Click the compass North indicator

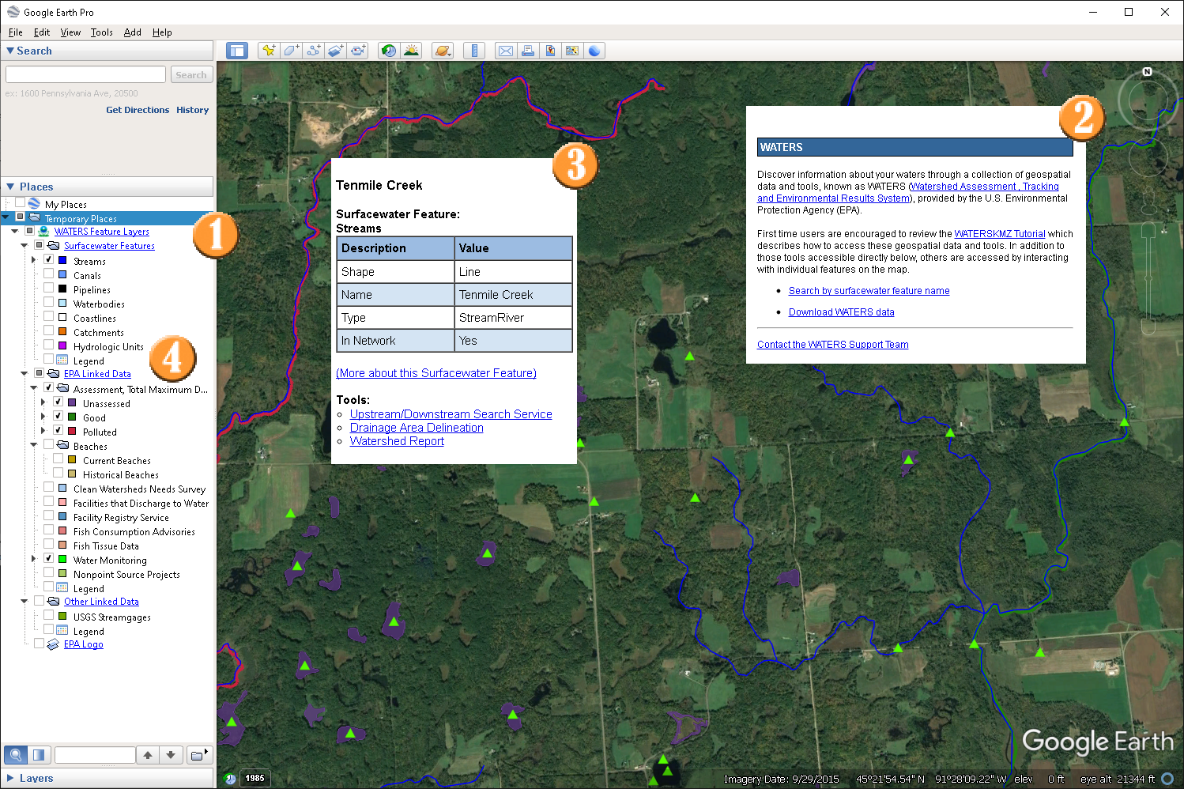click(1147, 72)
